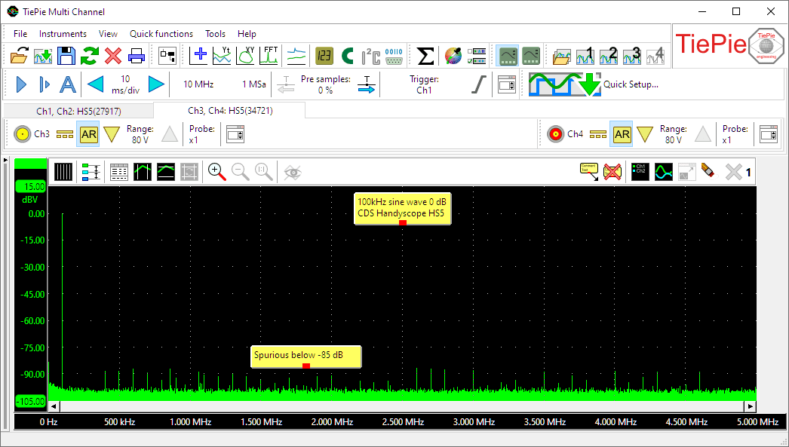The image size is (789, 447).
Task: Perform a one-shot measurement
Action: [44, 84]
